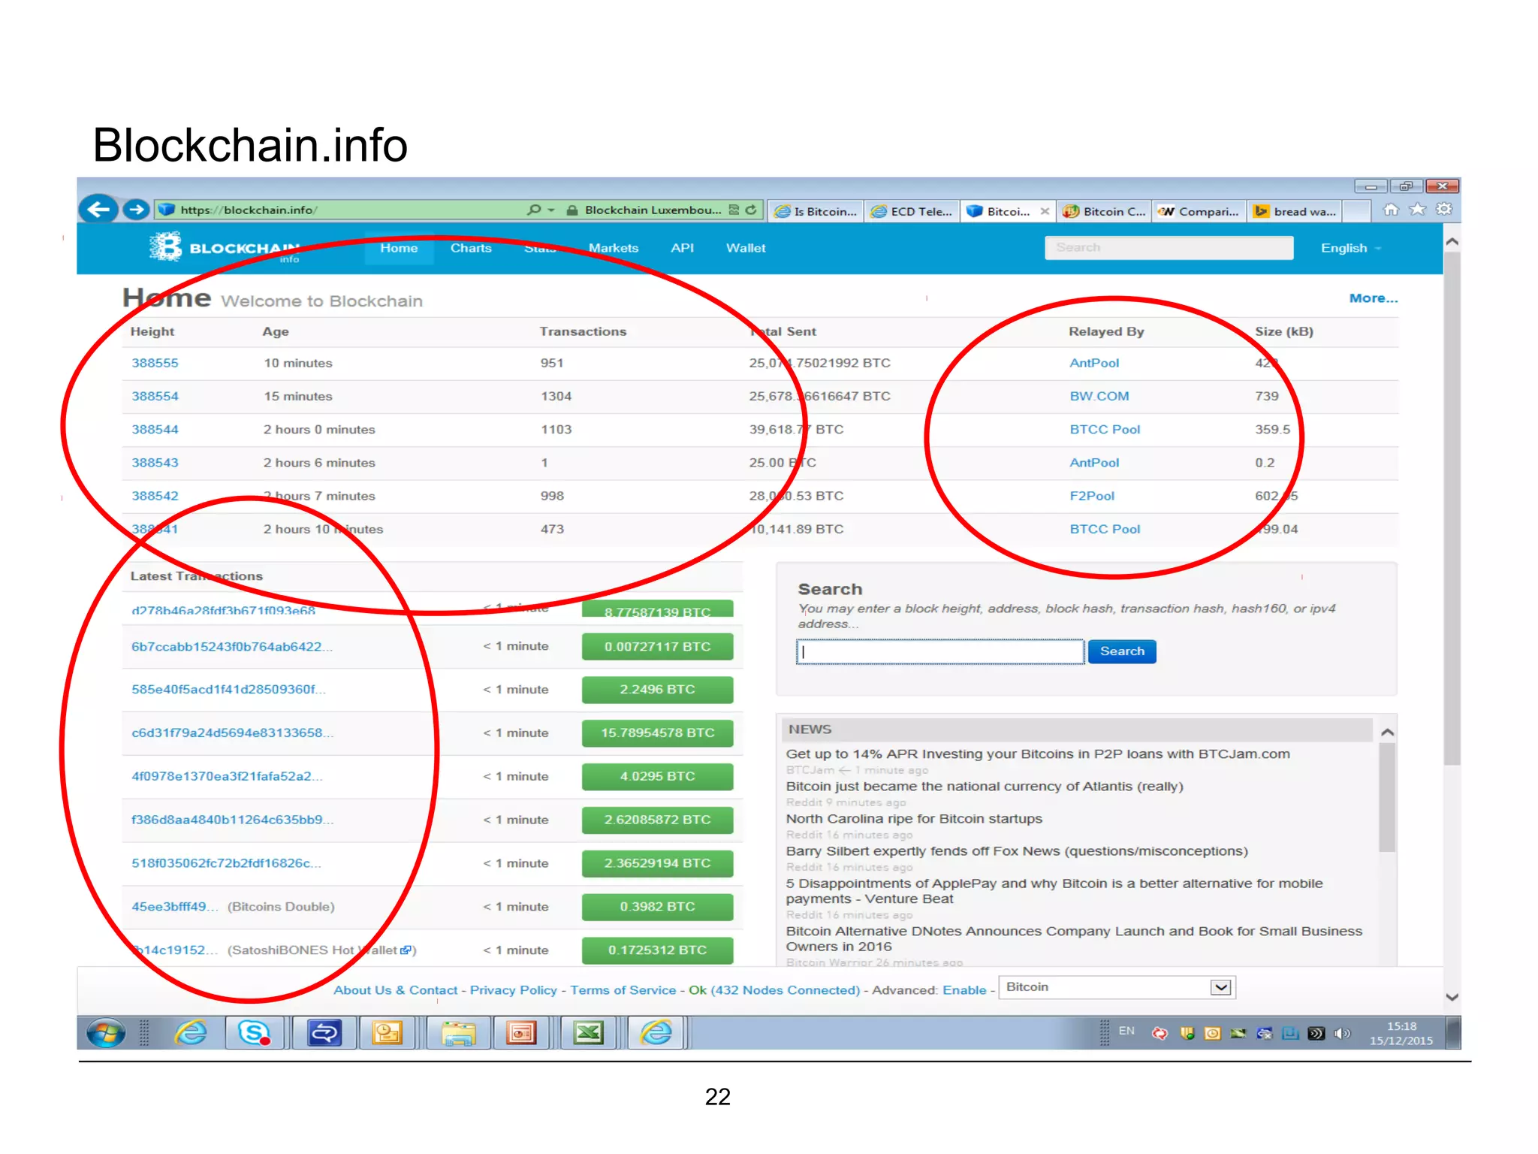Open Skype from the taskbar

tap(254, 1033)
